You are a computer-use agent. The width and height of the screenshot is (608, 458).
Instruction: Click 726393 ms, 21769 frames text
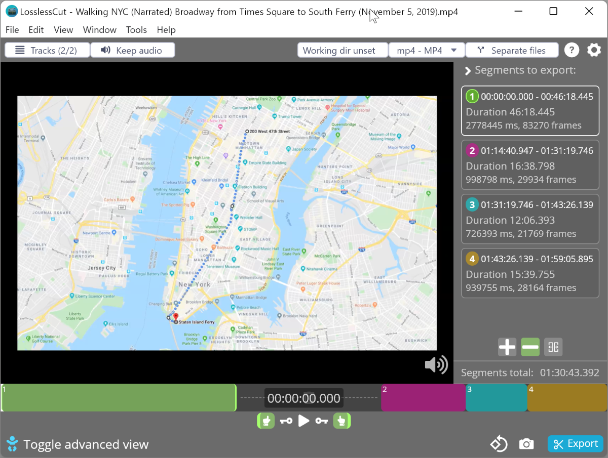pyautogui.click(x=521, y=233)
